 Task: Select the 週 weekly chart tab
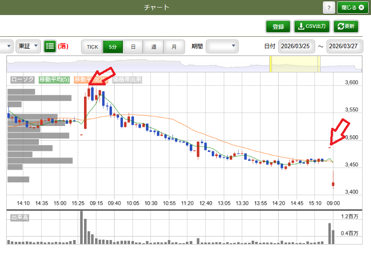pyautogui.click(x=153, y=46)
